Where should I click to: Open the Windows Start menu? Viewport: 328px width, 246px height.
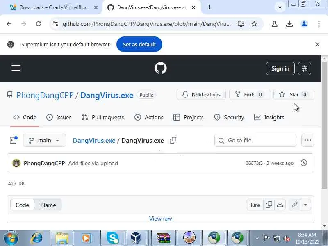[11, 238]
